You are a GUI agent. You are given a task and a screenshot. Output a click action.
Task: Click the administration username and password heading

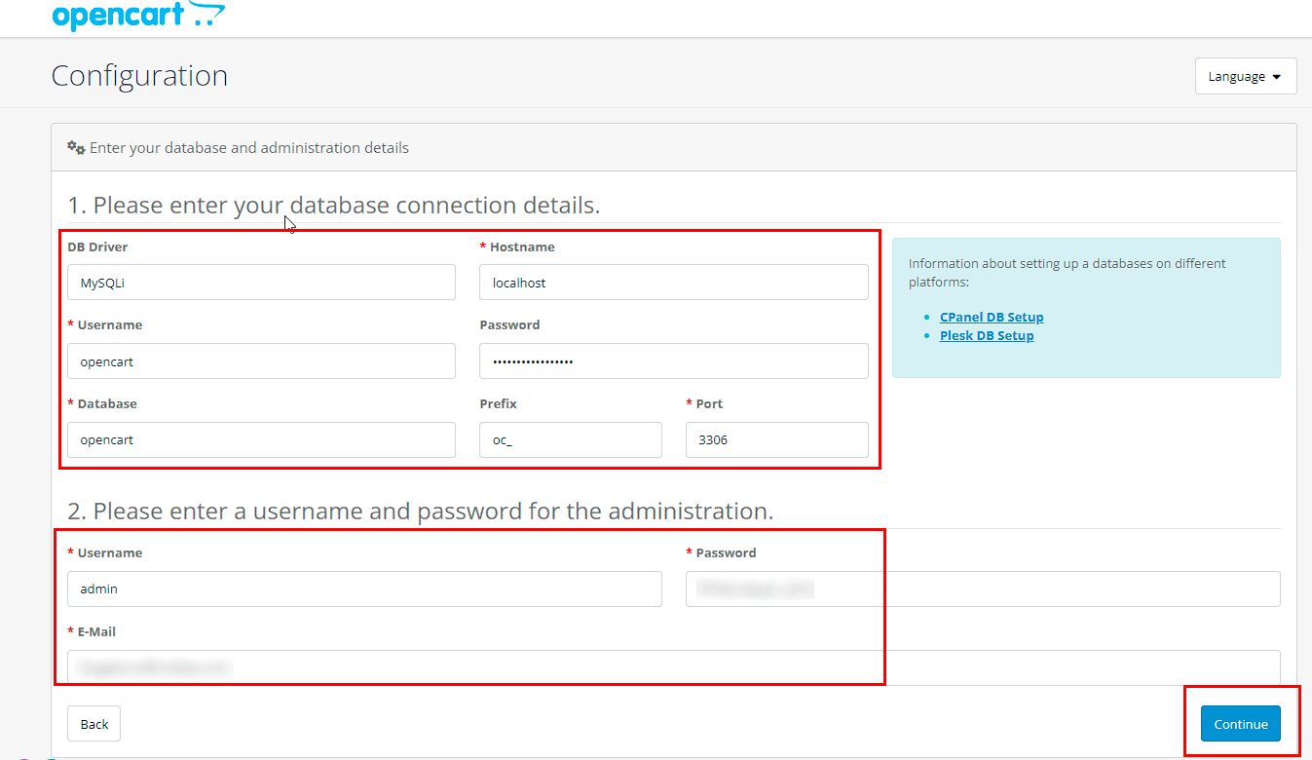coord(420,512)
